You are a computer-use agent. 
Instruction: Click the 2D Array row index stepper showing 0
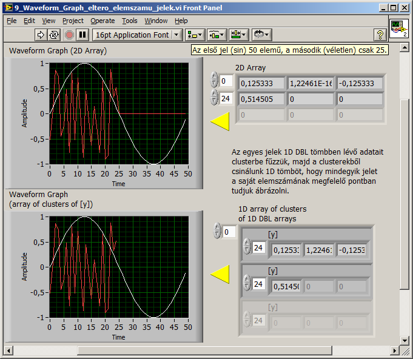click(214, 79)
